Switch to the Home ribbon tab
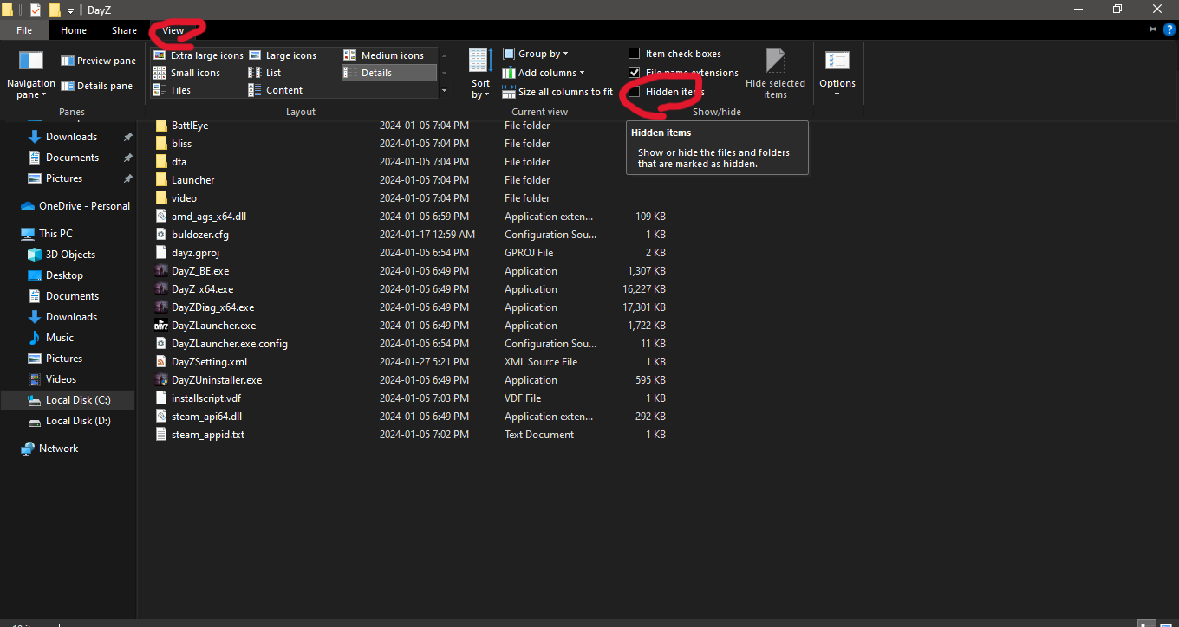Screen dimensions: 1179x627 [74, 30]
